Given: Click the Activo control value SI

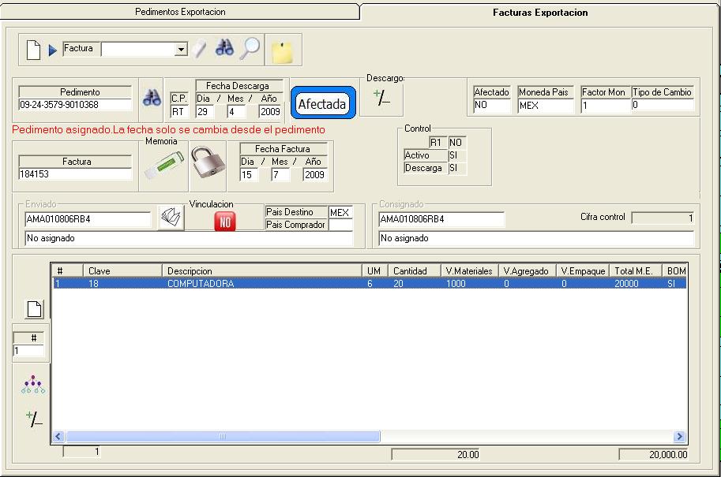Looking at the screenshot, I should pos(457,155).
